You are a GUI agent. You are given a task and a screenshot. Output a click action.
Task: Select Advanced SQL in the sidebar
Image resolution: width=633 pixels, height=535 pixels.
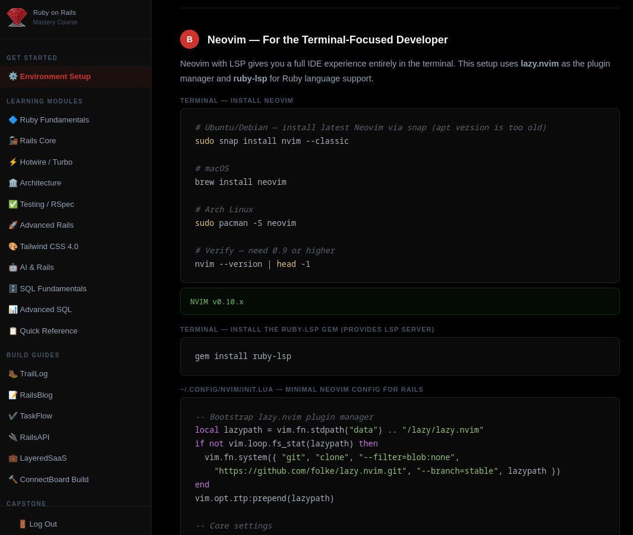tap(75, 309)
